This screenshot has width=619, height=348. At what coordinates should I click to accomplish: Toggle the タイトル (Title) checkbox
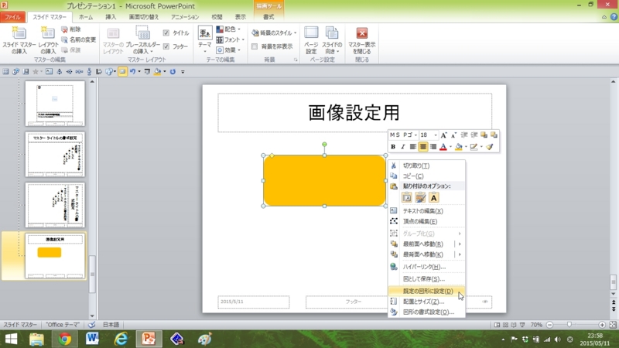pos(166,32)
